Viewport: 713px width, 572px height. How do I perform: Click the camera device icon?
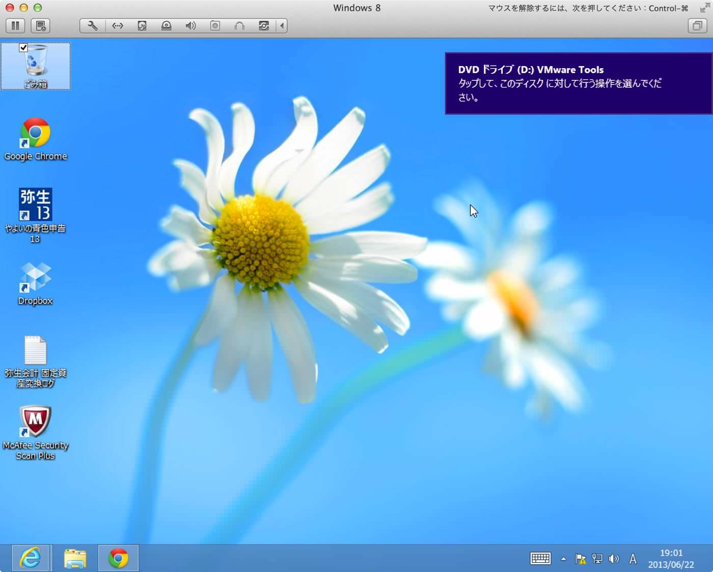(x=215, y=25)
